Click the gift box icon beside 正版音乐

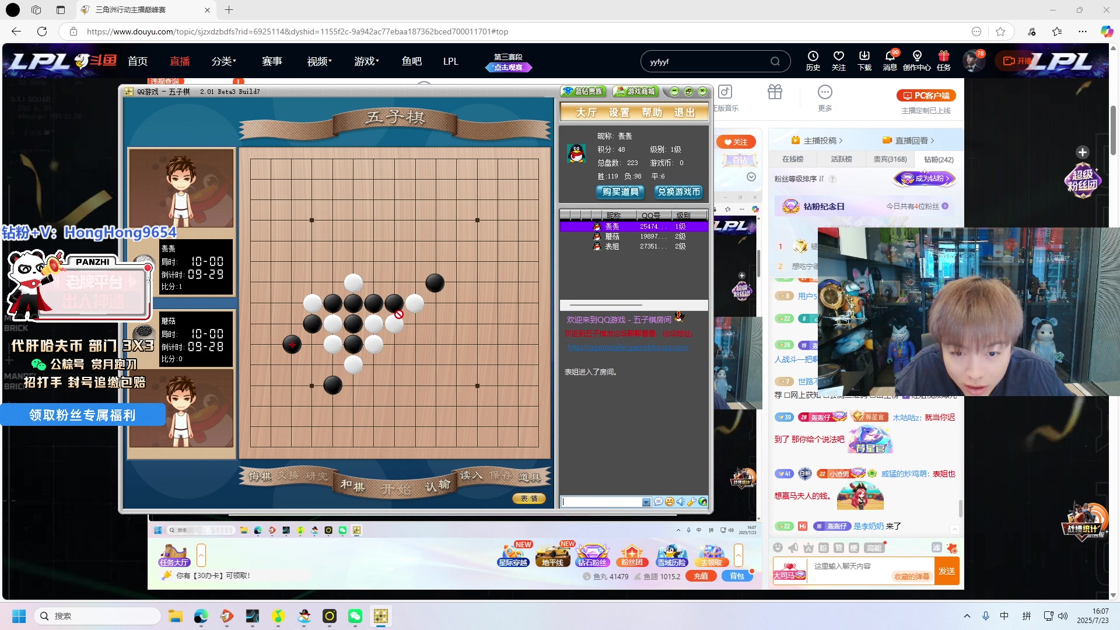coord(775,92)
